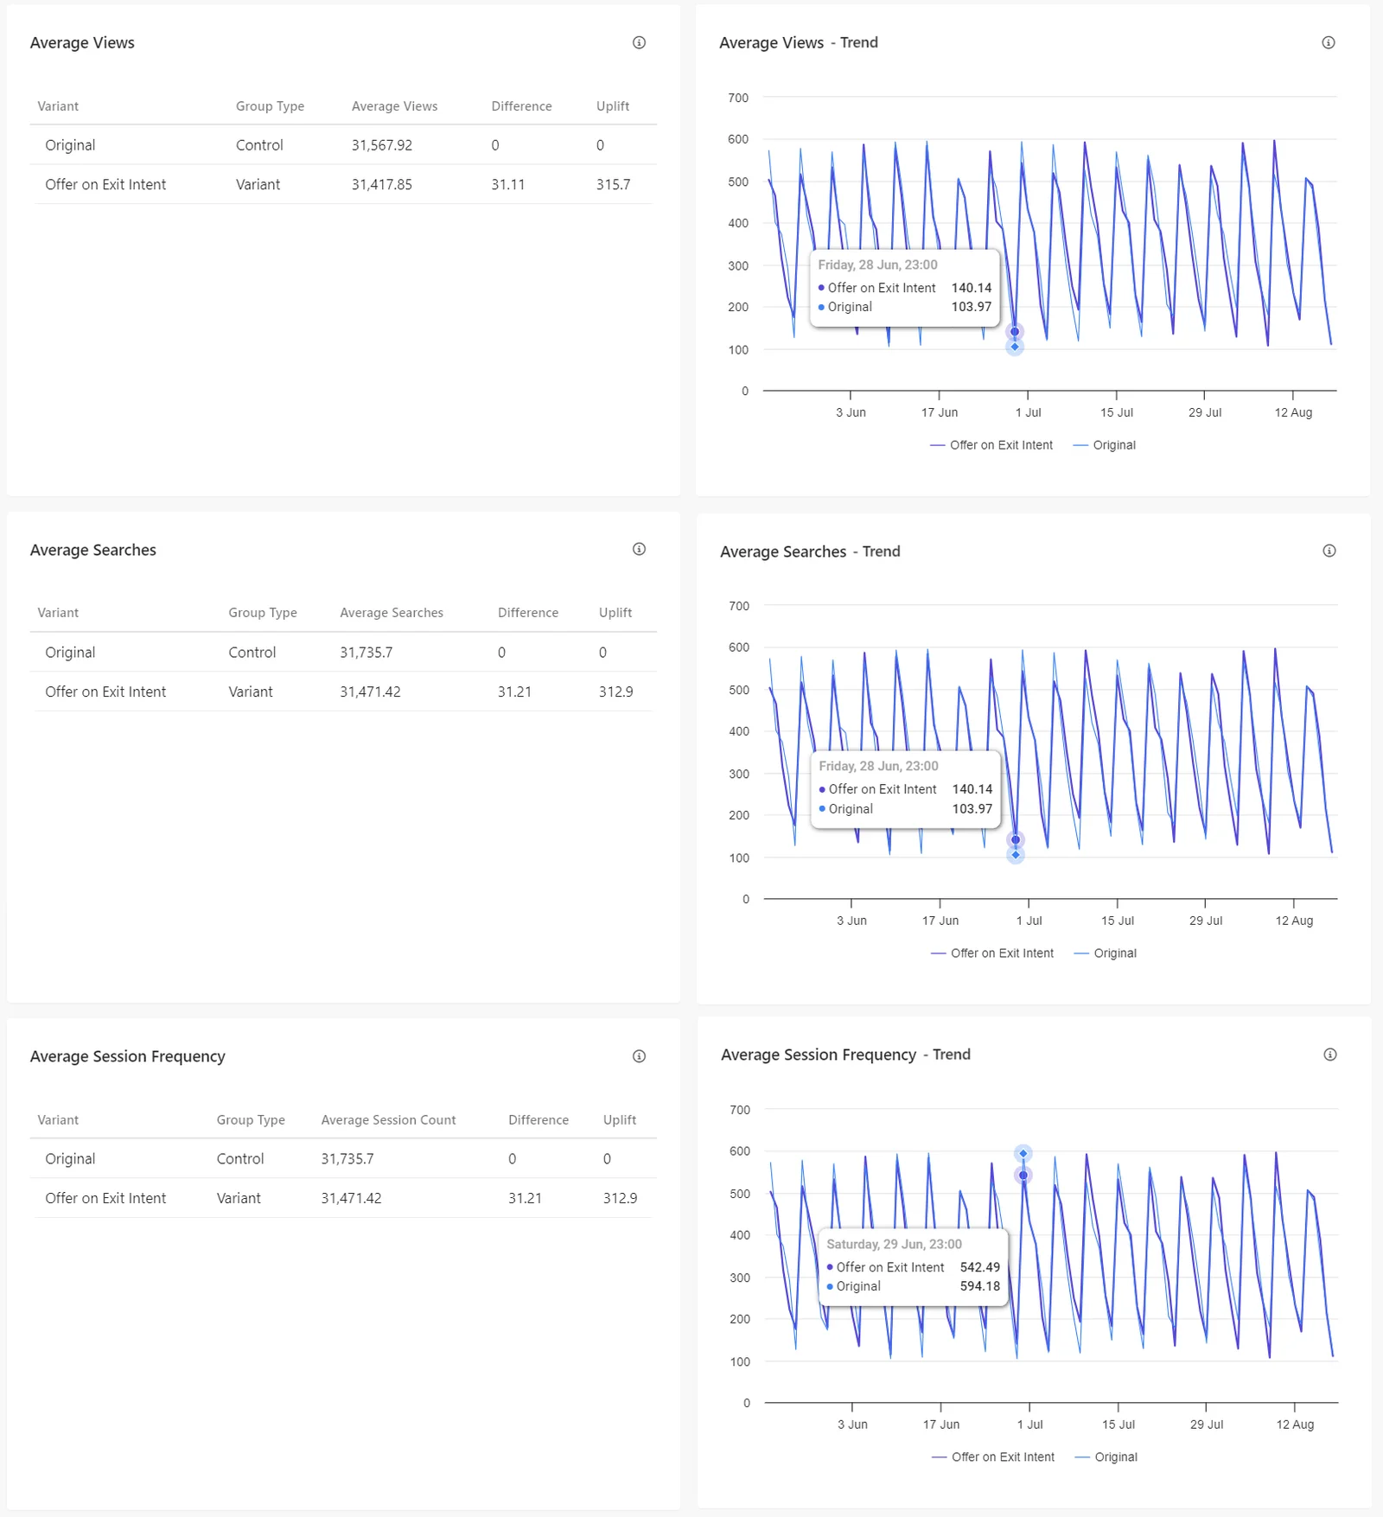
Task: Click Group Type header in Average Session Frequency table
Action: pyautogui.click(x=251, y=1119)
